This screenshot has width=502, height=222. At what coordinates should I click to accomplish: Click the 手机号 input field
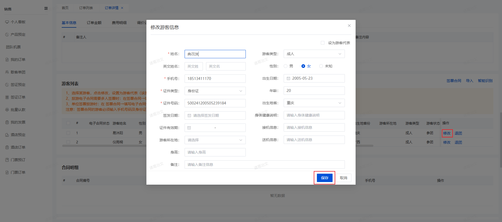(x=215, y=79)
